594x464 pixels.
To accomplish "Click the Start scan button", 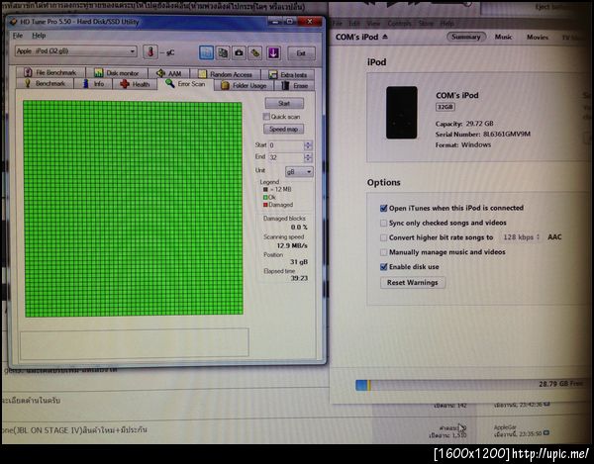I will 284,103.
